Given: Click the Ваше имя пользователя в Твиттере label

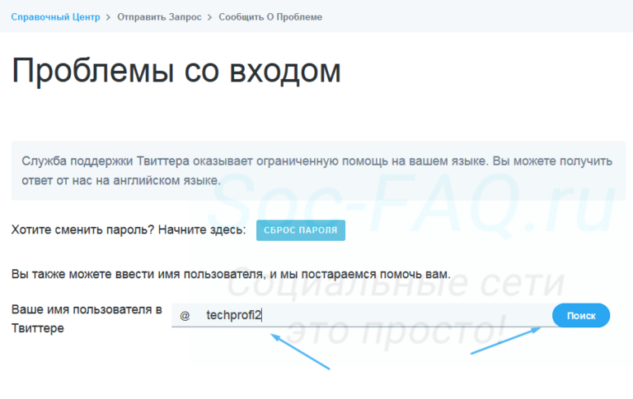Looking at the screenshot, I should click(x=87, y=319).
